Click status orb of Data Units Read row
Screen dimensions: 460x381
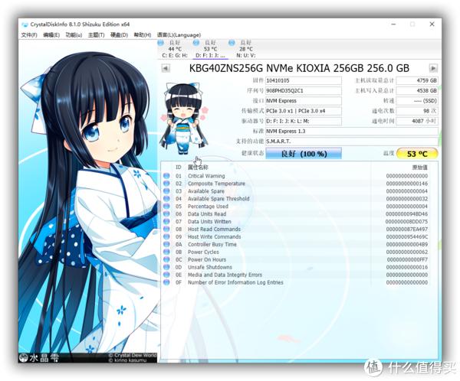coord(166,213)
